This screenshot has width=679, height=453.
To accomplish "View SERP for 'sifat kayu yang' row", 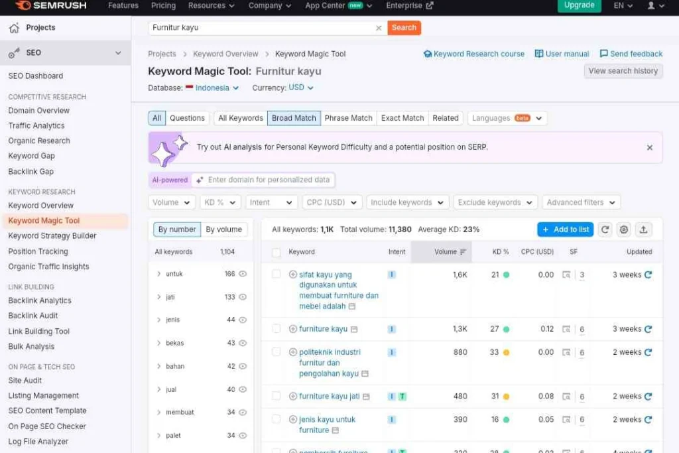I will pyautogui.click(x=566, y=275).
